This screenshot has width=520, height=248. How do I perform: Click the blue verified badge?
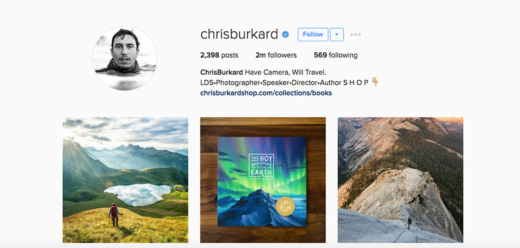point(285,35)
